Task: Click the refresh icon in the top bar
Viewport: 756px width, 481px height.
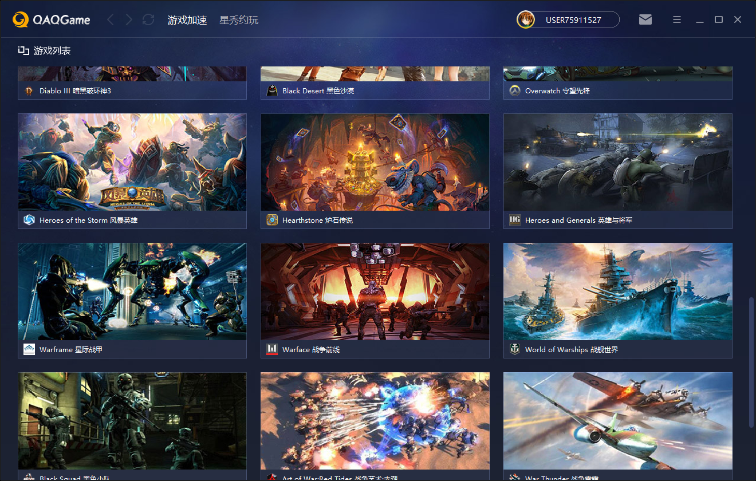Action: 148,19
